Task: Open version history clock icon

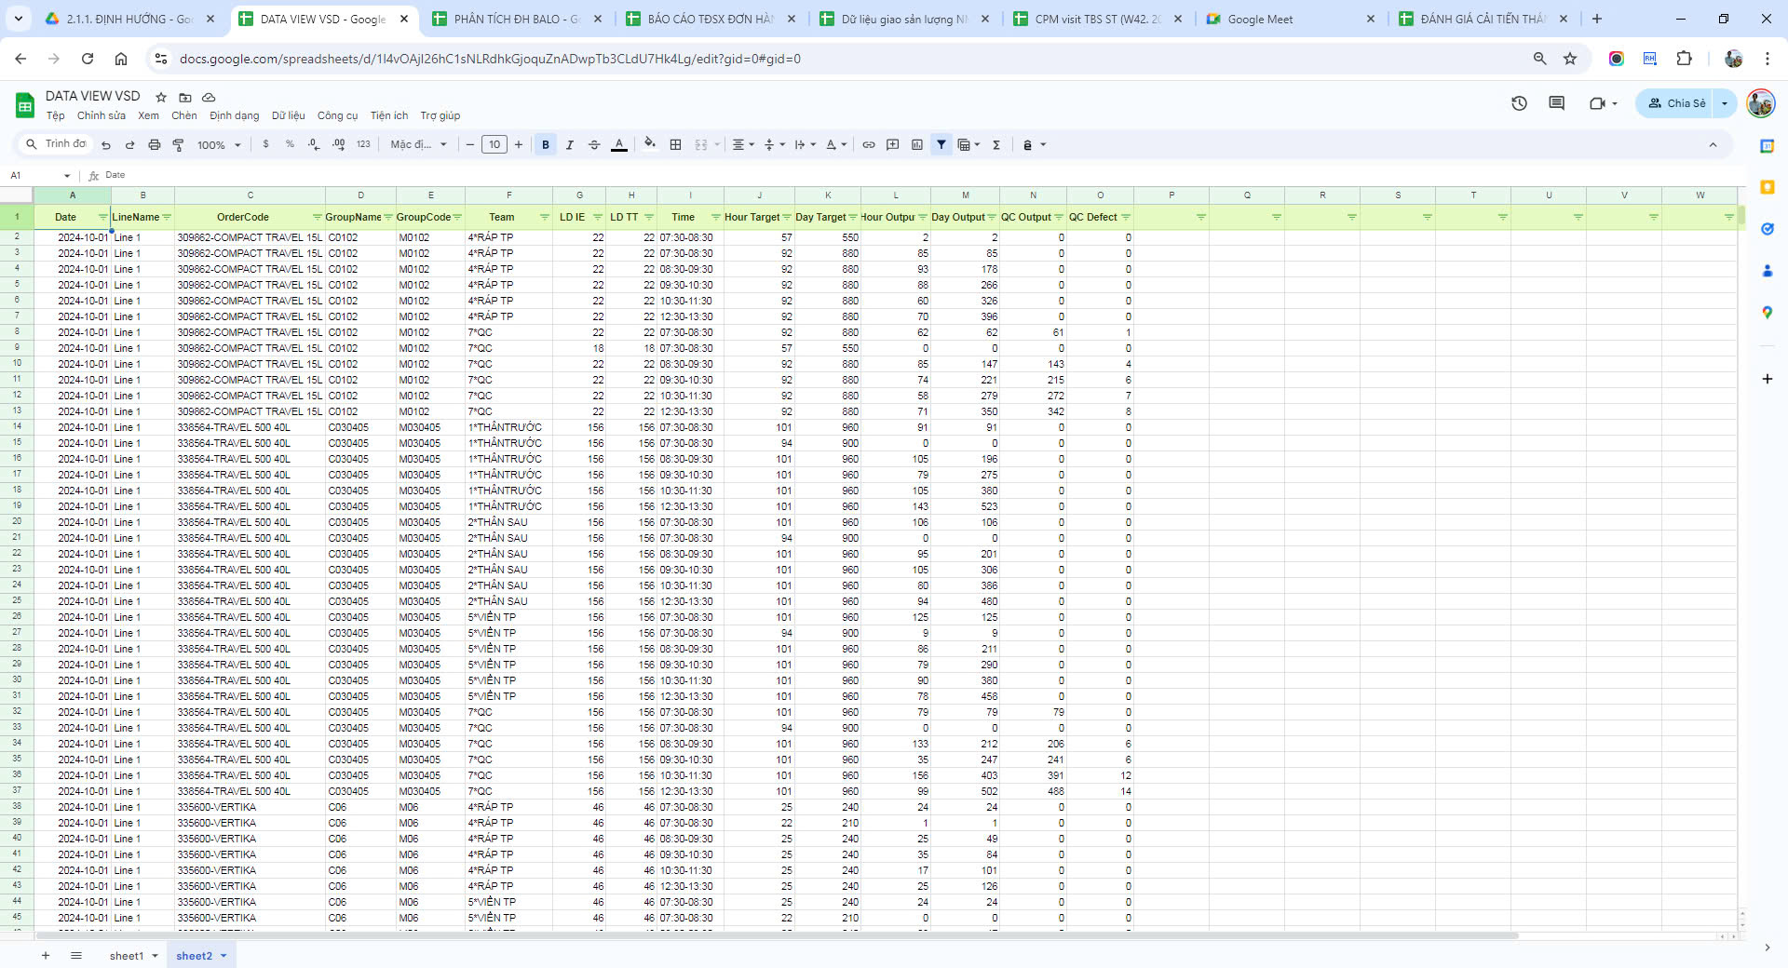Action: [1519, 103]
